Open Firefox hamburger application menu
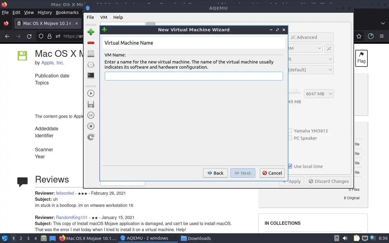The height and width of the screenshot is (243, 389). [x=382, y=36]
